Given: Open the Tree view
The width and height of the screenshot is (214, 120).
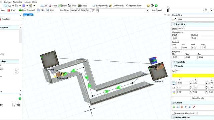Looking at the screenshot, I should (72, 6).
